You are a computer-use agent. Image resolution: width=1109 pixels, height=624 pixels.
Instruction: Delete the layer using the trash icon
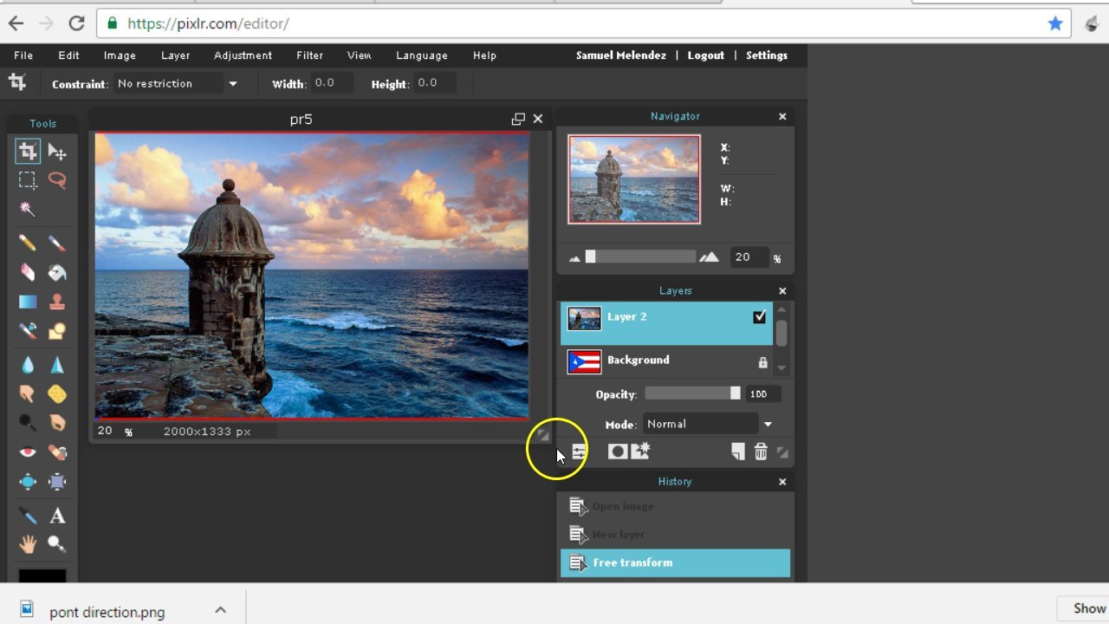pos(761,451)
